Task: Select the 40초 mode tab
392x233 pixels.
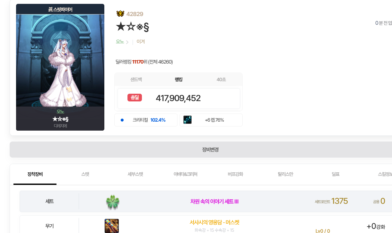Action: coord(221,79)
